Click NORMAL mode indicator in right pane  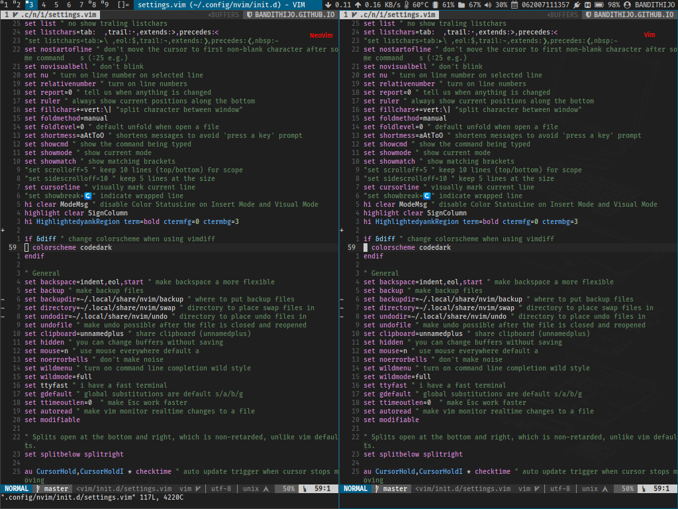(x=356, y=488)
